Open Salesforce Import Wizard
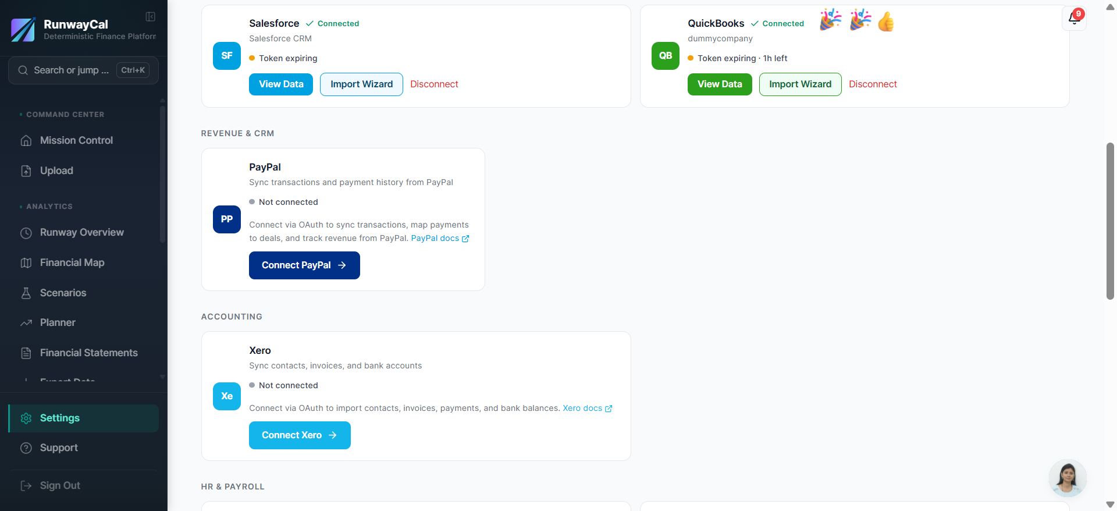The image size is (1117, 511). click(361, 84)
